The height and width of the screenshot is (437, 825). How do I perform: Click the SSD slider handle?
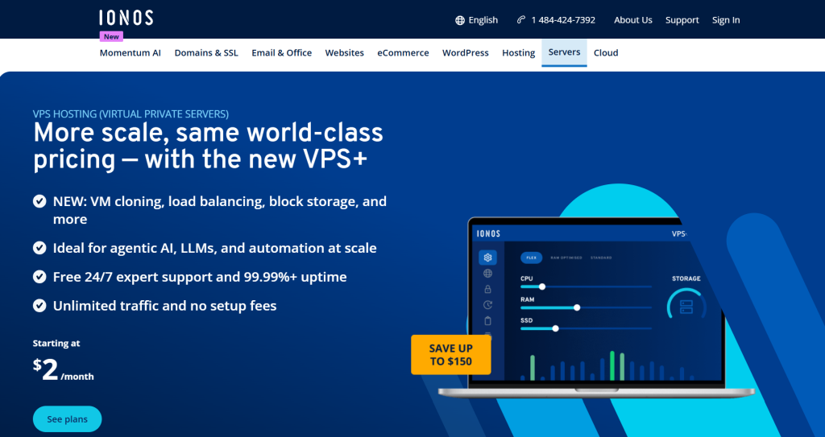click(x=555, y=328)
